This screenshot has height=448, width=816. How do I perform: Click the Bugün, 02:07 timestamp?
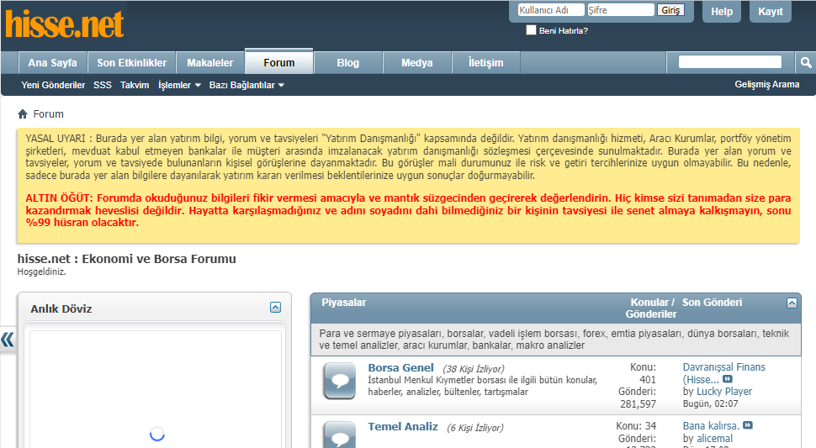pos(710,403)
